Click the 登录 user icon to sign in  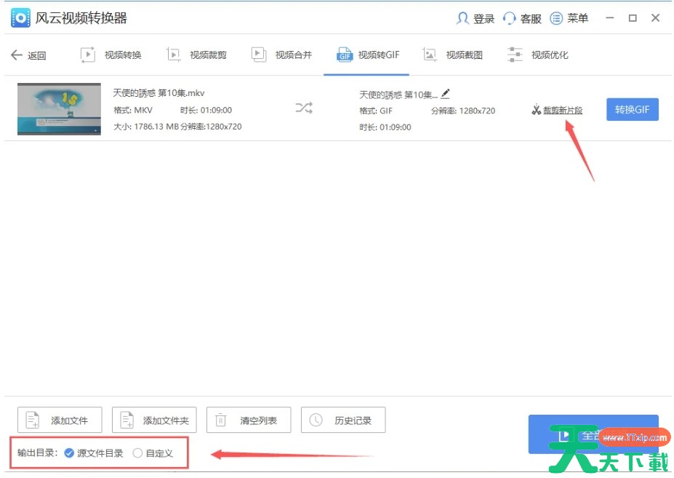click(463, 18)
